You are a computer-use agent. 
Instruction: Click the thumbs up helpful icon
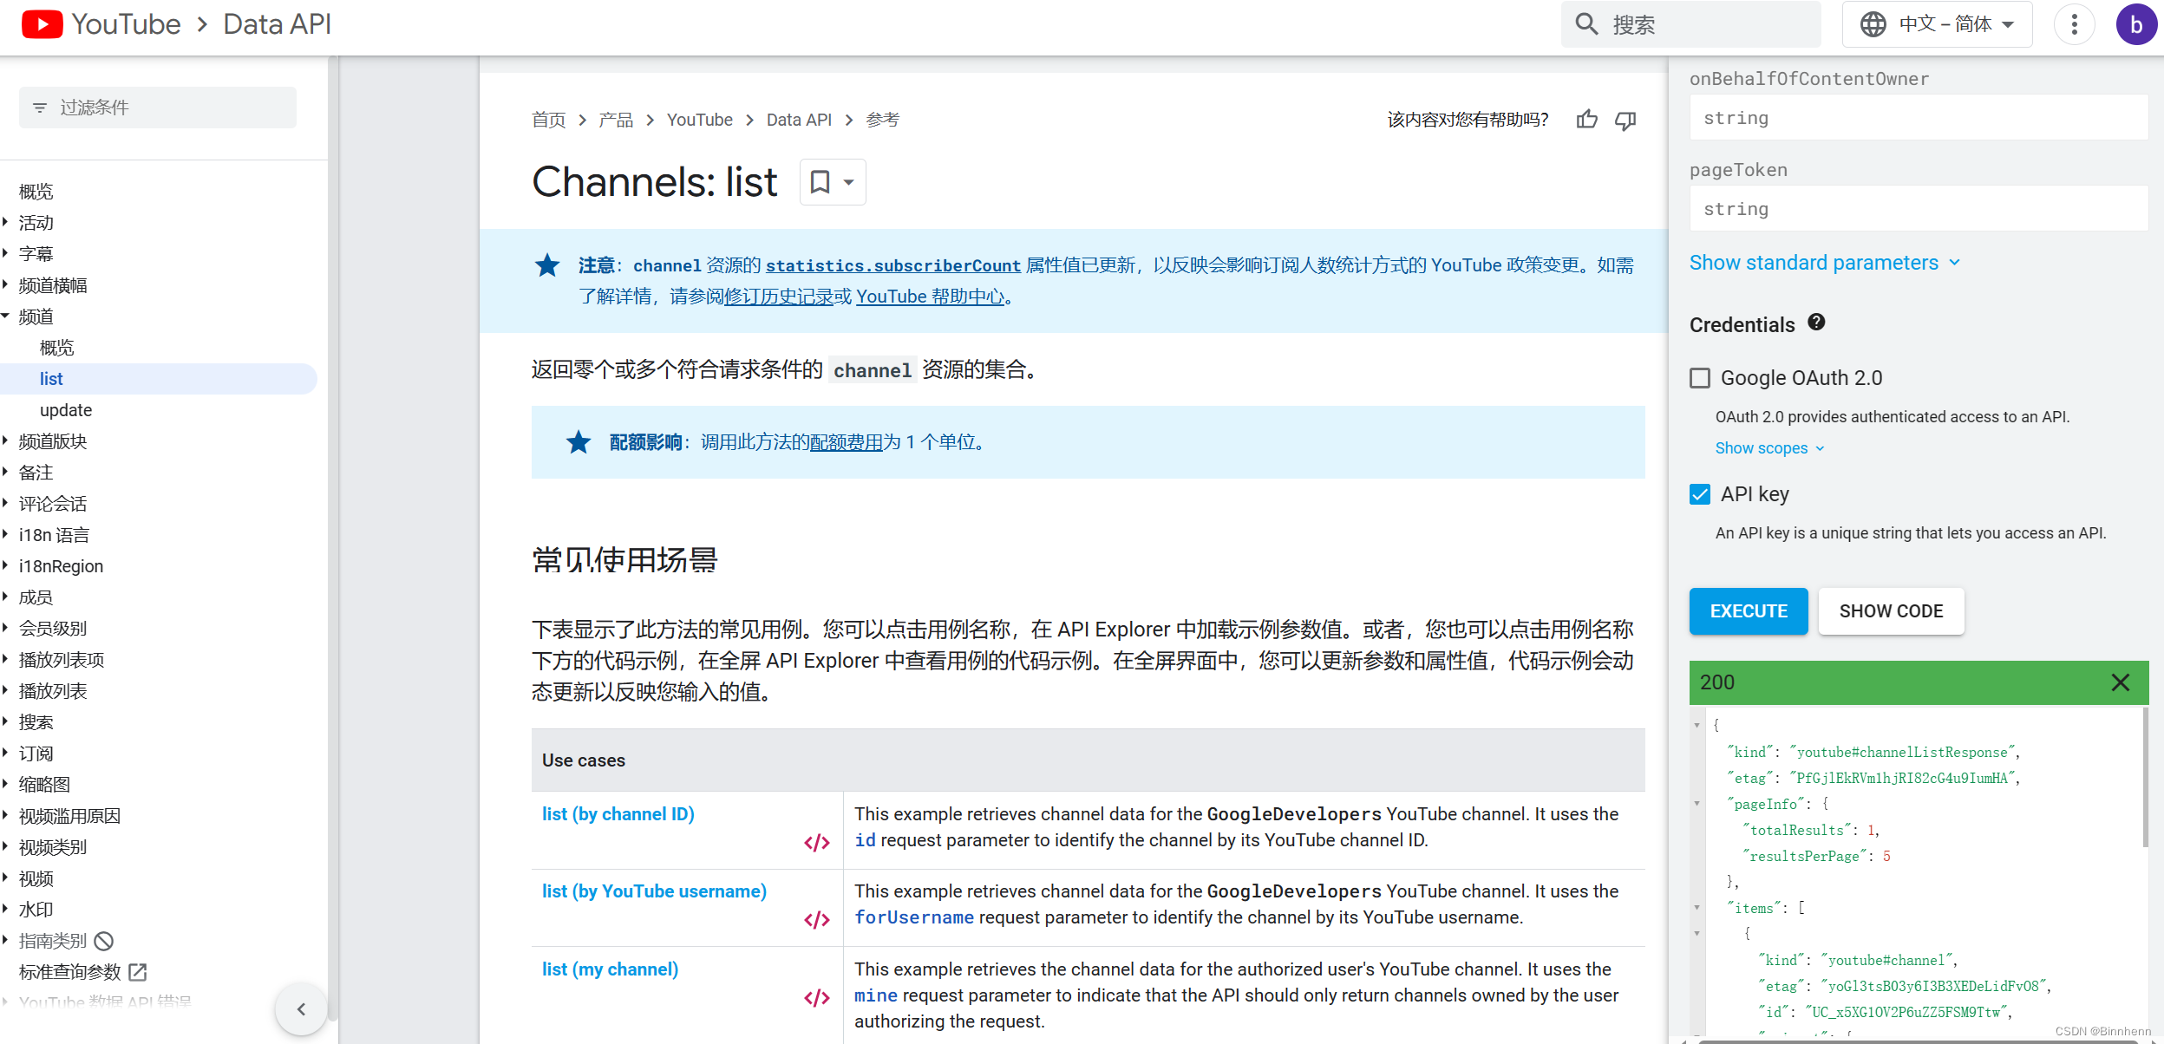point(1586,120)
